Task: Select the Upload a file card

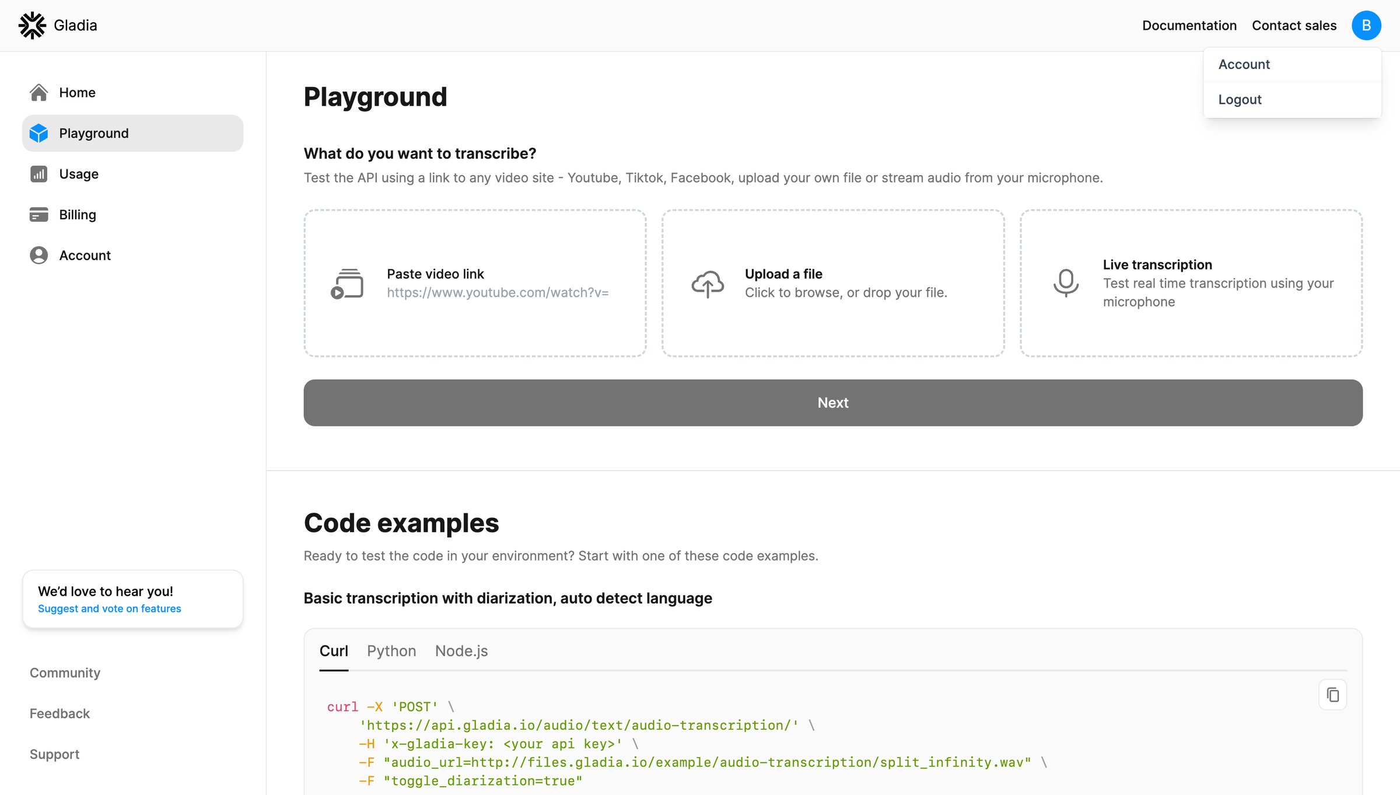Action: (833, 283)
